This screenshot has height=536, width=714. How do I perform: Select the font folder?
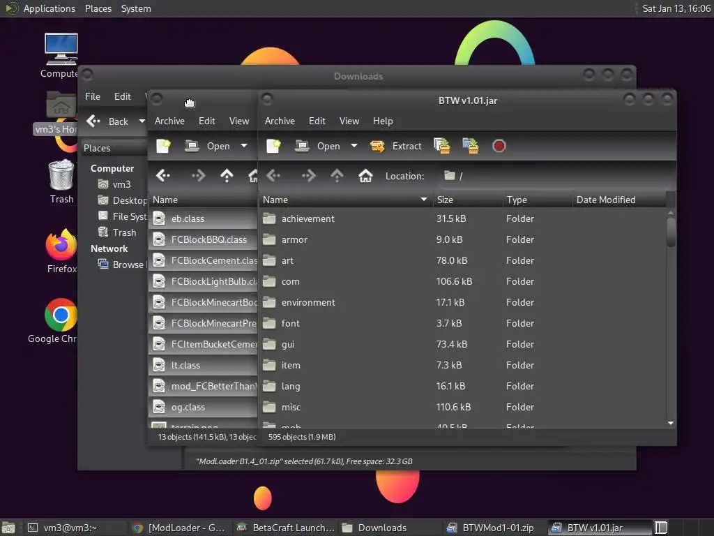[x=462, y=324]
